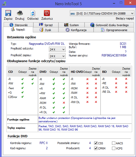
Task: Click the Data question mark value
Action: point(126,52)
